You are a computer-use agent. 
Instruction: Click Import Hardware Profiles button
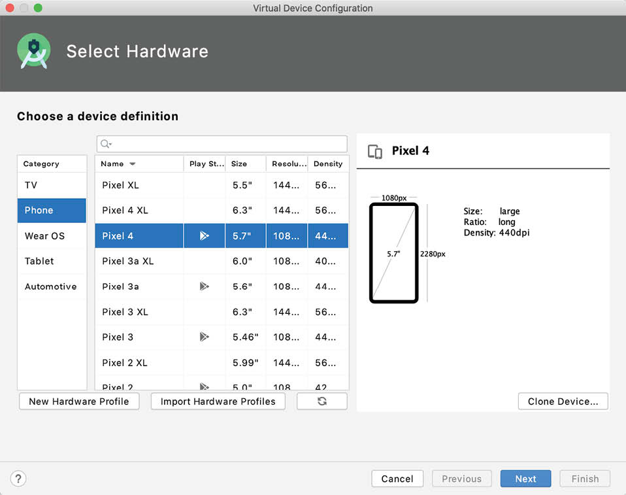[x=218, y=401]
